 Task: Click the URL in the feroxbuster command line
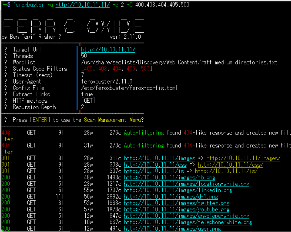click(x=82, y=5)
